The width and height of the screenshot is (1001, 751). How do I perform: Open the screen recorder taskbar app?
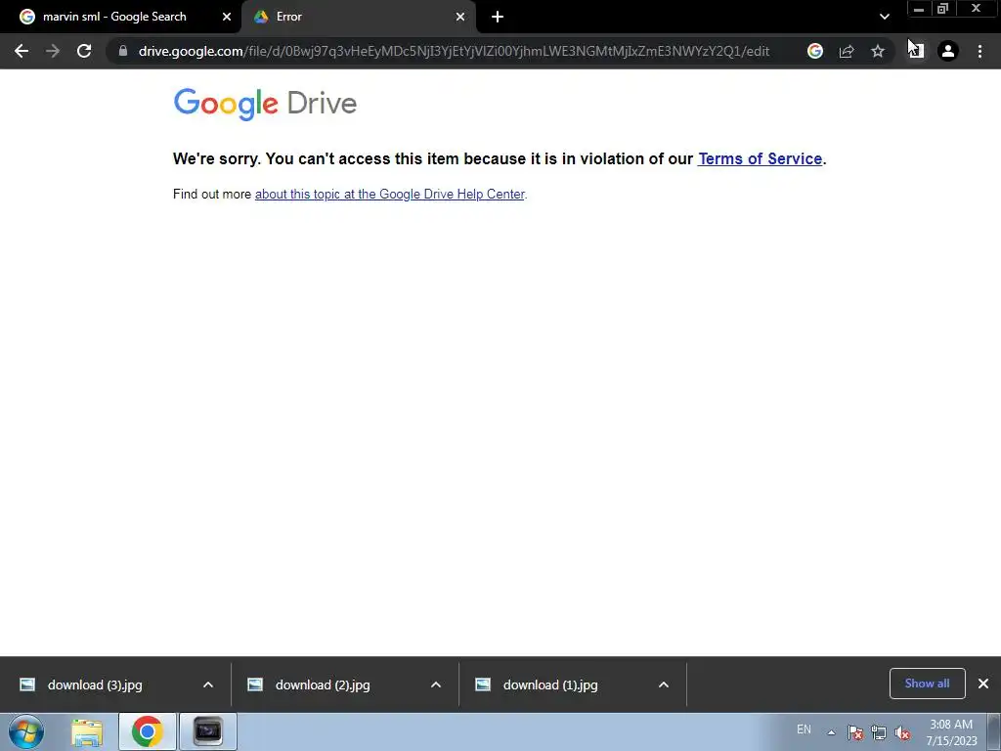[x=208, y=731]
